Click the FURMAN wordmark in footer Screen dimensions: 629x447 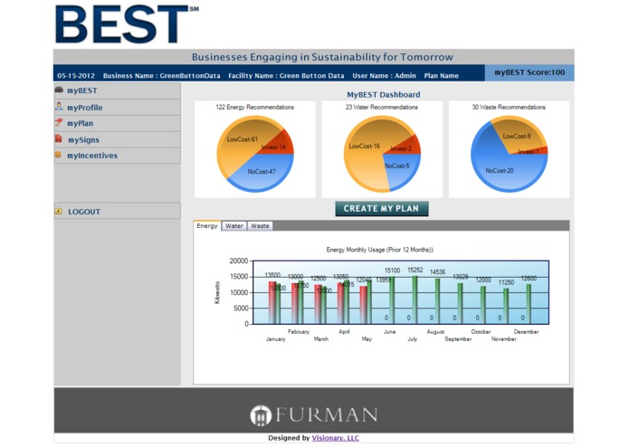point(327,415)
